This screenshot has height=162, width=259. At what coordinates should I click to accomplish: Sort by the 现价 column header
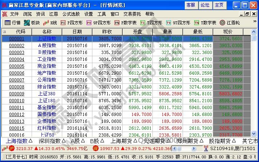[x=228, y=32]
